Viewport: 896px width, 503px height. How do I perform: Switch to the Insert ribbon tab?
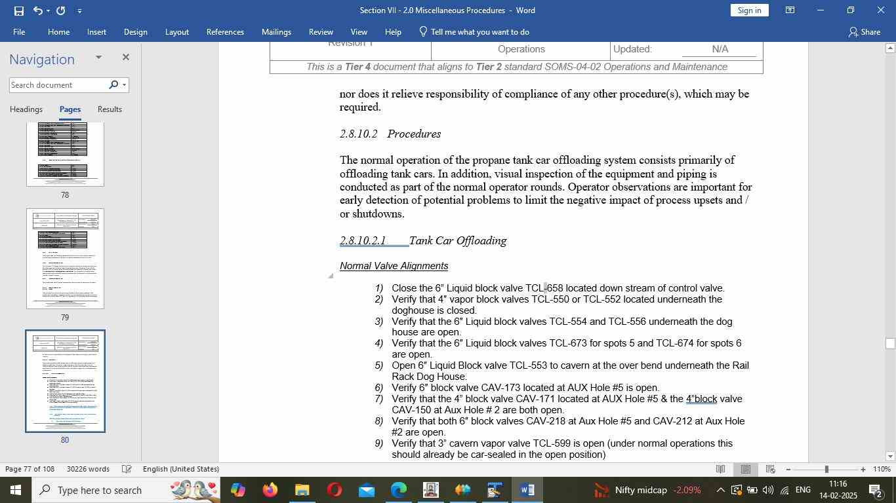pyautogui.click(x=96, y=31)
